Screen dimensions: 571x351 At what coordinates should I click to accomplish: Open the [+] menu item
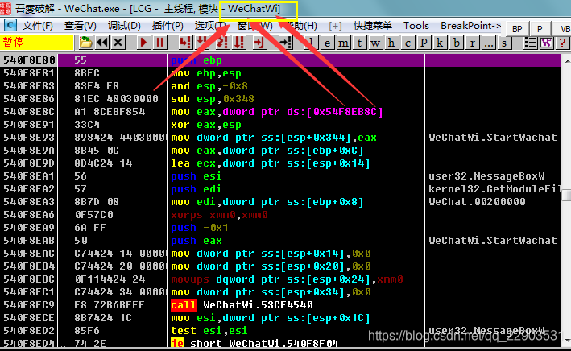[x=335, y=26]
